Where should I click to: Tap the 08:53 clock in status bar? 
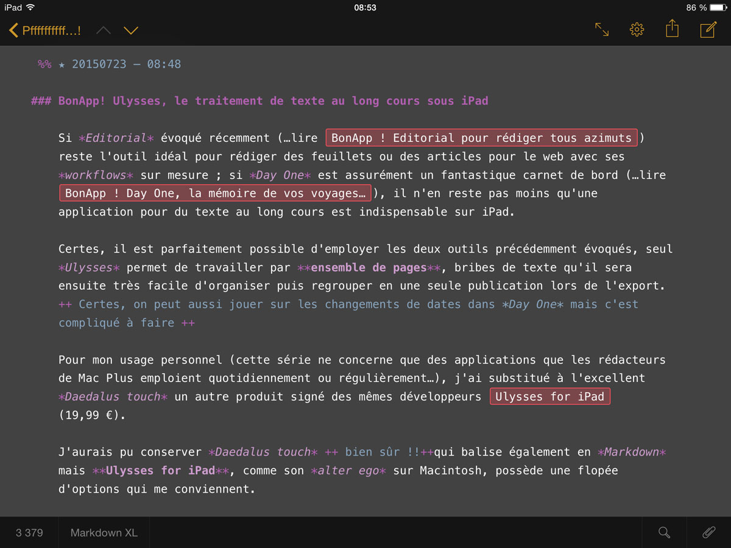[365, 7]
